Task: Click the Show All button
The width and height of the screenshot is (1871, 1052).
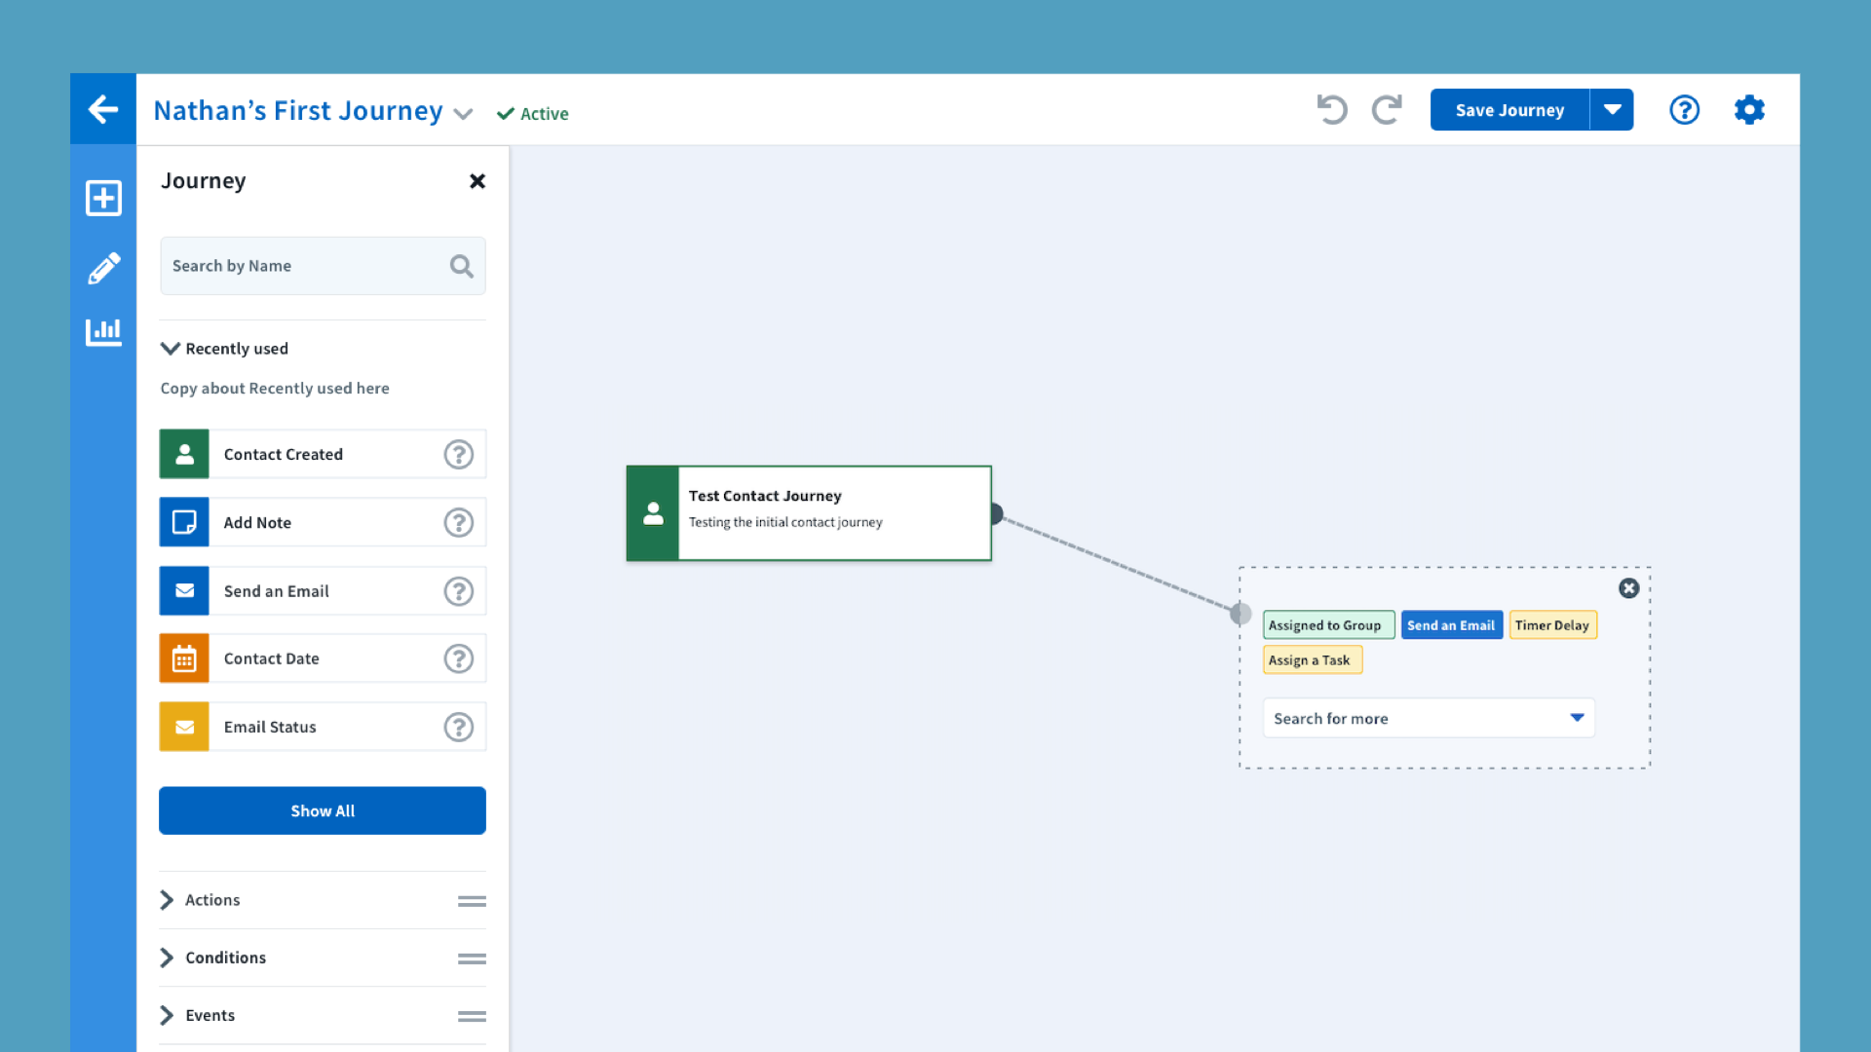Action: (323, 810)
